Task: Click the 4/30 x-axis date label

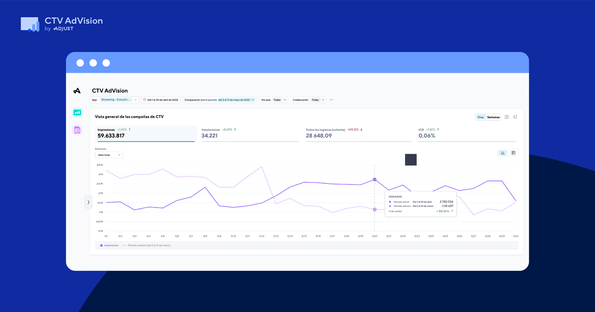Action: coord(516,236)
